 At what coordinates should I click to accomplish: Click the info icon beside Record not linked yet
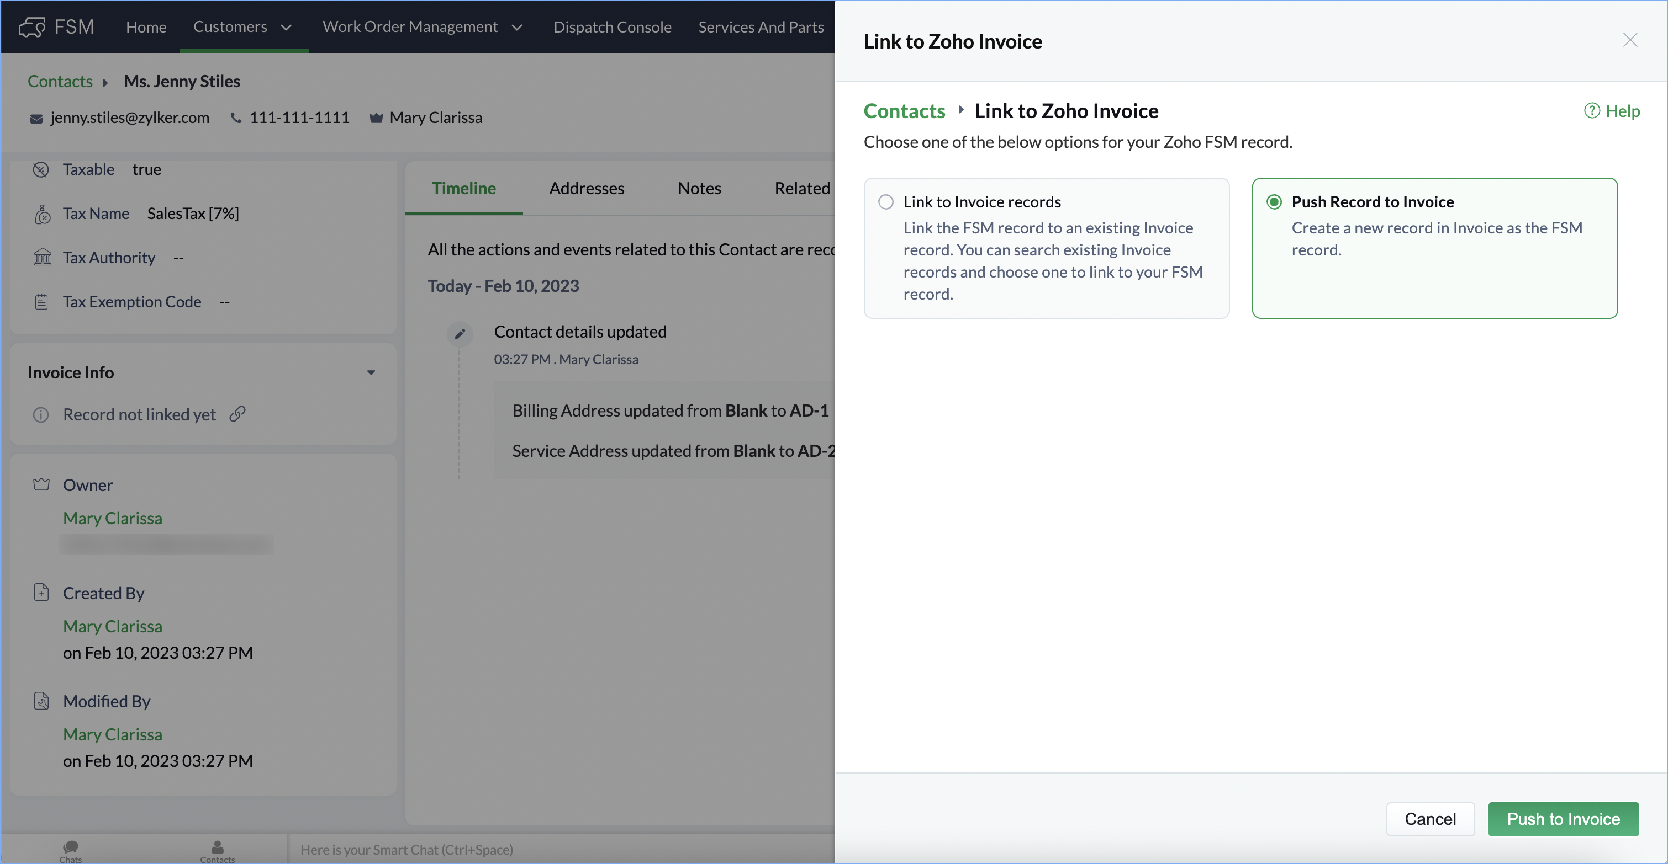41,414
